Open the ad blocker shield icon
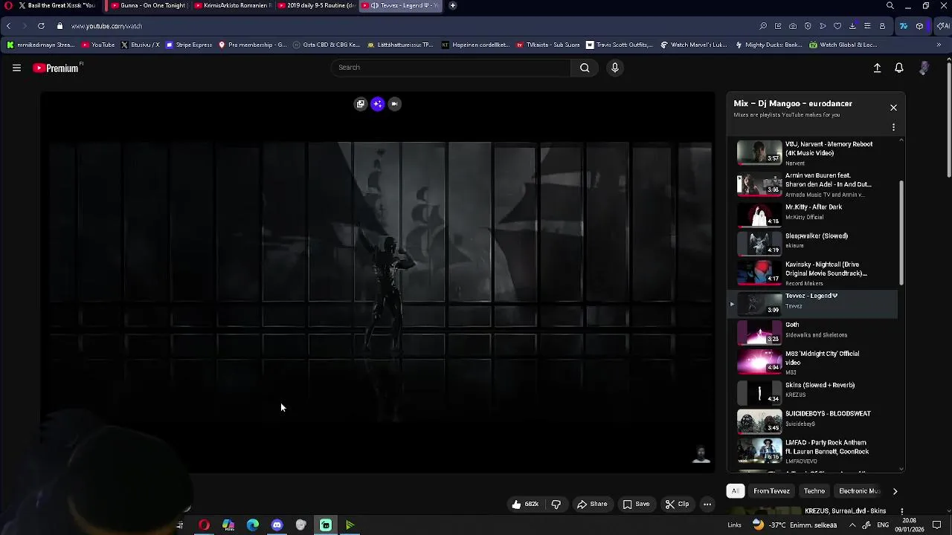This screenshot has height=535, width=952. [x=808, y=26]
